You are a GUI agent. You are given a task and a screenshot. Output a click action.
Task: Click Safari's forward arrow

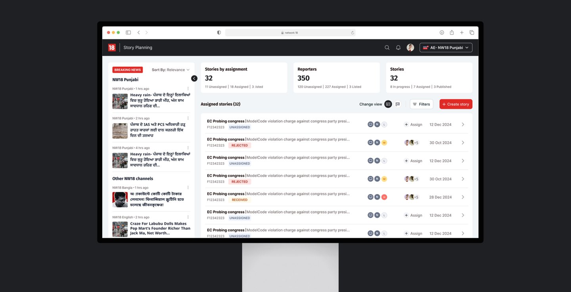coord(146,33)
